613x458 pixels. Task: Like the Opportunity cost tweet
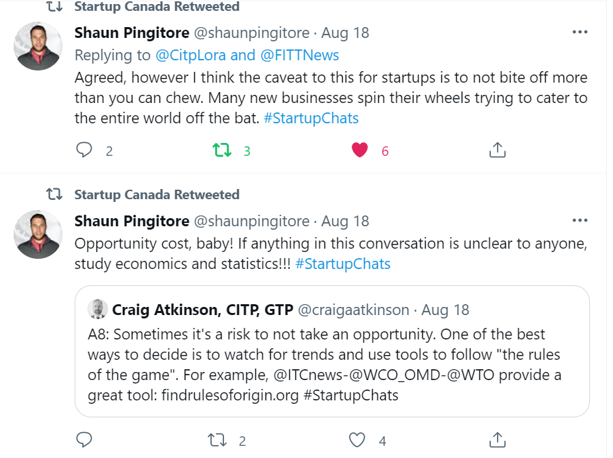(357, 440)
